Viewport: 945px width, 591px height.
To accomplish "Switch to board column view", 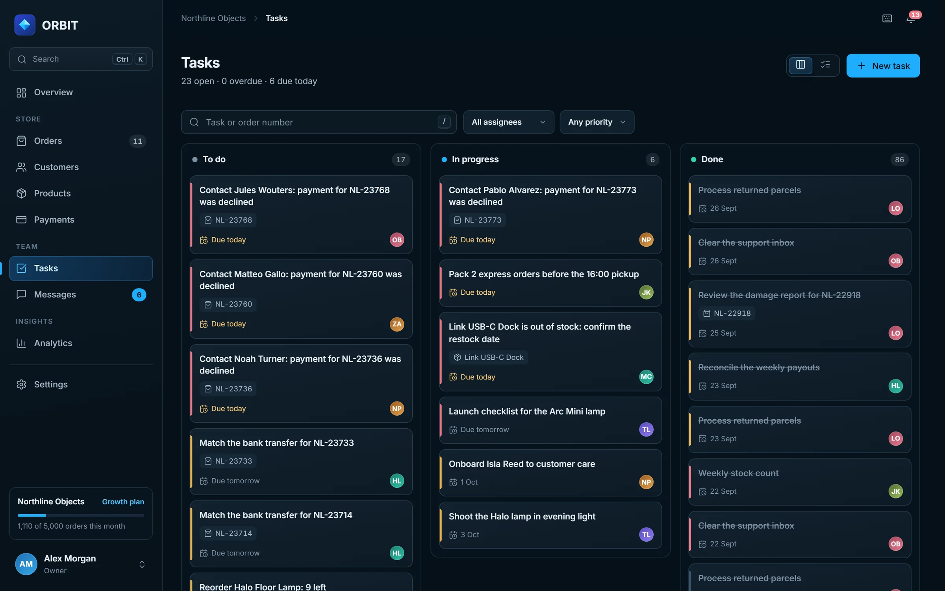I will point(800,65).
